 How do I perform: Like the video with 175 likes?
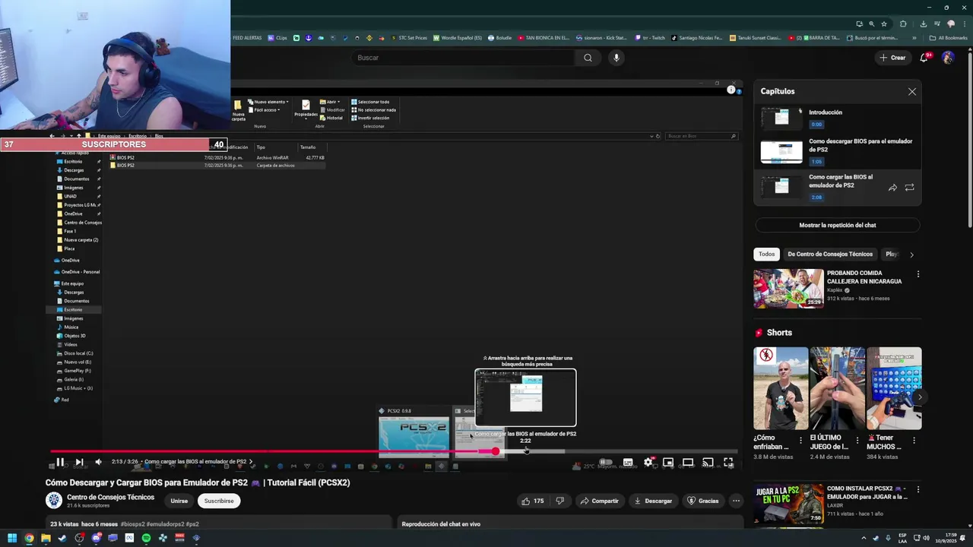point(533,501)
